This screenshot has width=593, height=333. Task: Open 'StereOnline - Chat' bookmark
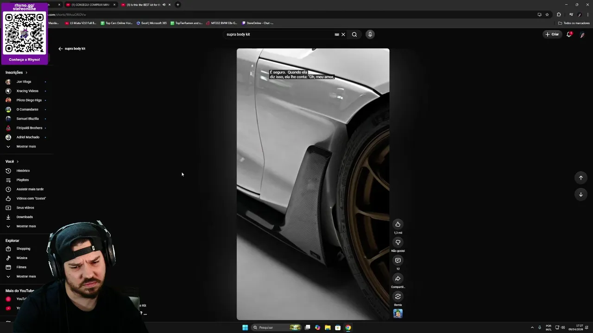(x=258, y=23)
